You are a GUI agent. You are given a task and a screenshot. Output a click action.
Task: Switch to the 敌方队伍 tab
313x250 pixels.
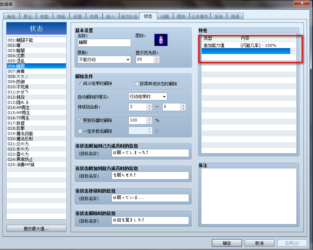(129, 16)
